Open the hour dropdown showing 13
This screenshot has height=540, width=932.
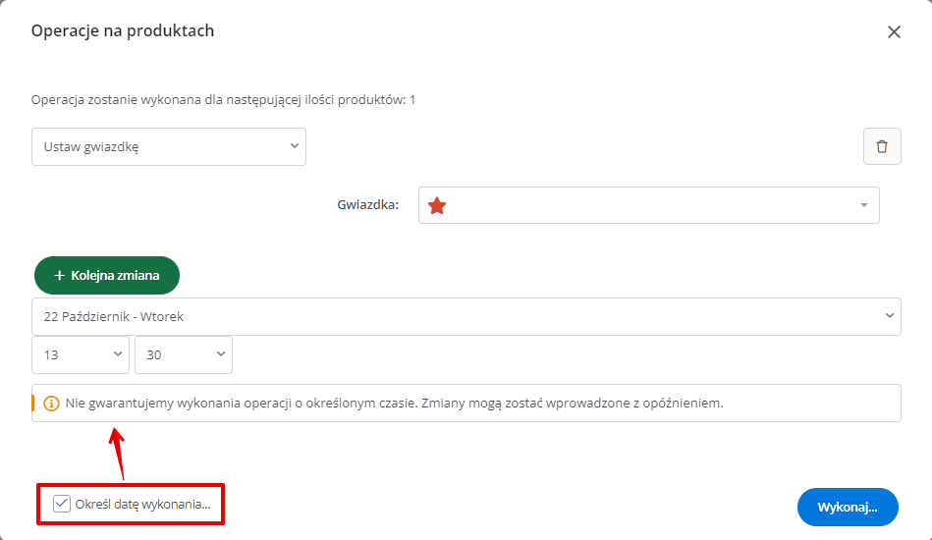pyautogui.click(x=81, y=355)
